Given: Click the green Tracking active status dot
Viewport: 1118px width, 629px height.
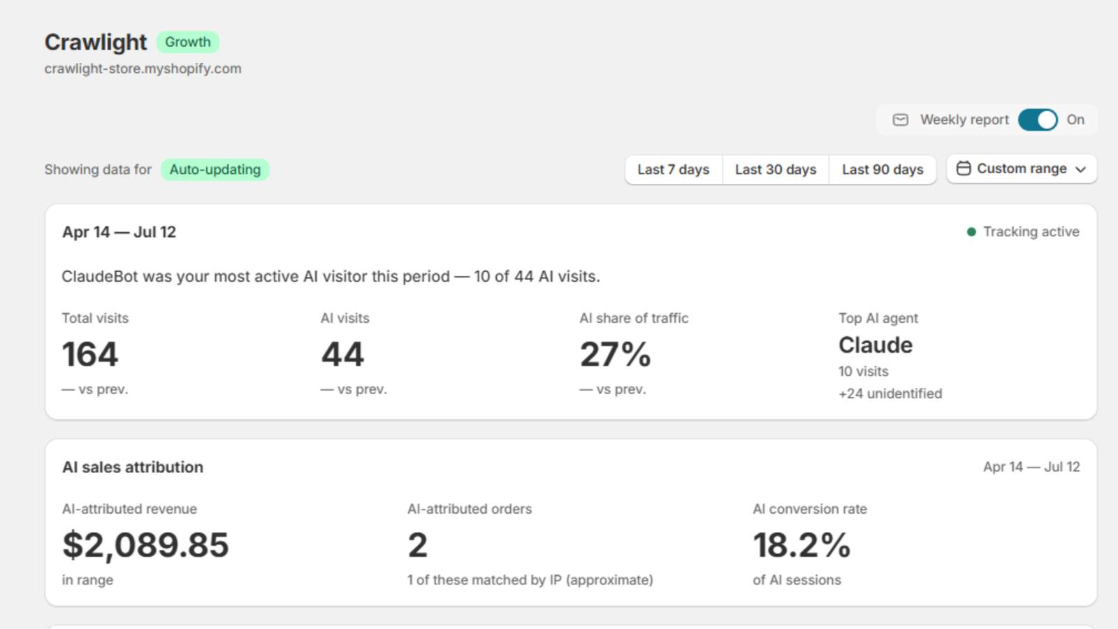Looking at the screenshot, I should [x=971, y=232].
